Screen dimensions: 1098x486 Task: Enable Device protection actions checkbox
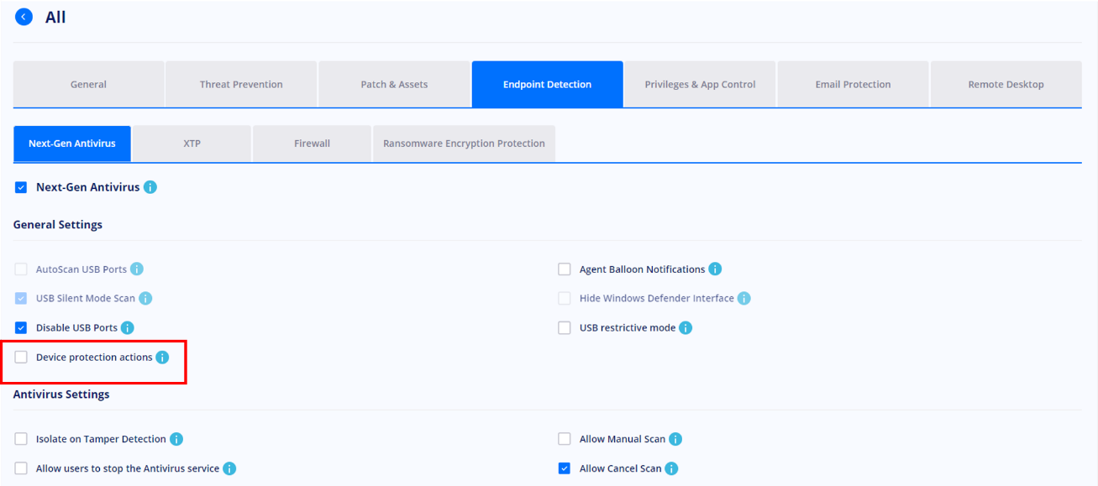(21, 358)
